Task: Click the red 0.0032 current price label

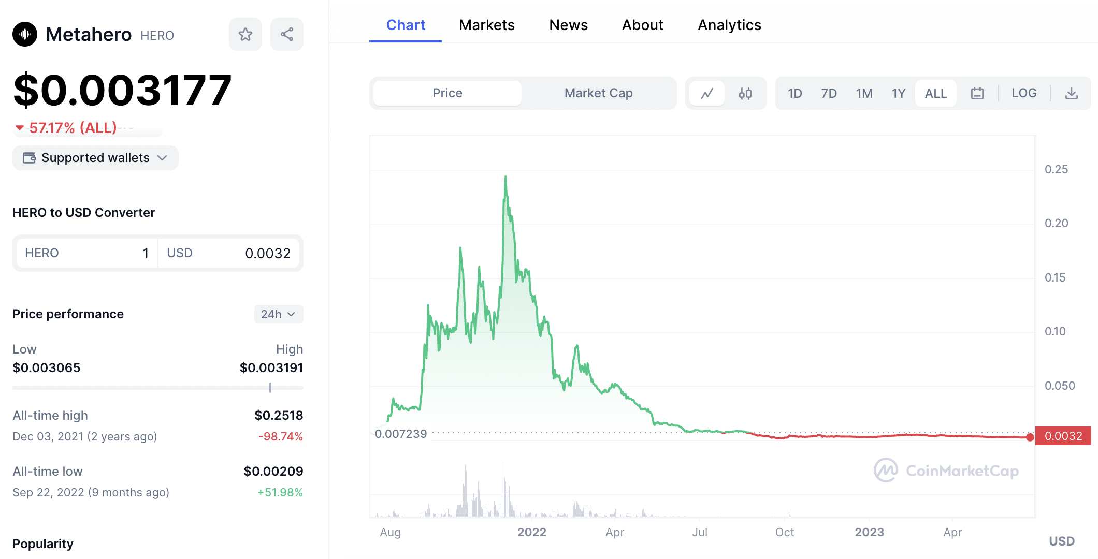Action: pos(1063,436)
